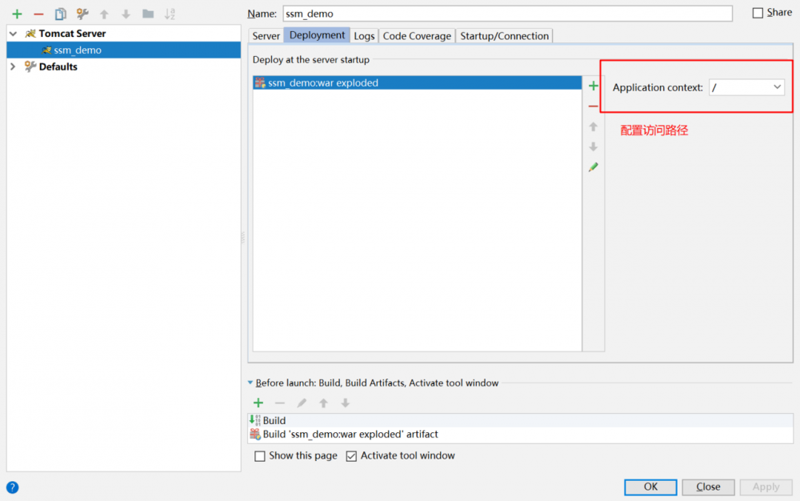
Task: Open the edit defaults wrench icon
Action: (x=82, y=14)
